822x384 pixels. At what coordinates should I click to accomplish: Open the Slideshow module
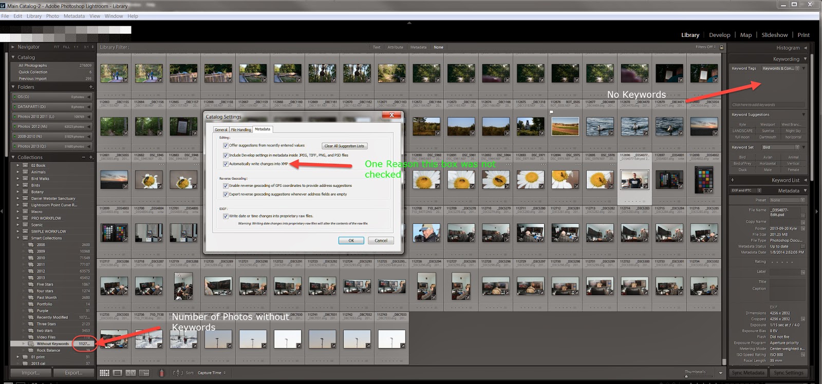(775, 35)
